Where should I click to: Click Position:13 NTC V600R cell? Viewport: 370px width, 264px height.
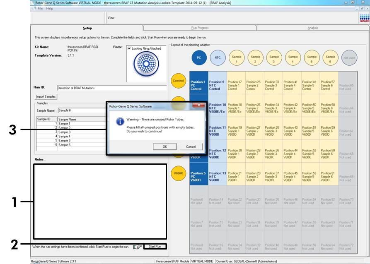(218, 174)
